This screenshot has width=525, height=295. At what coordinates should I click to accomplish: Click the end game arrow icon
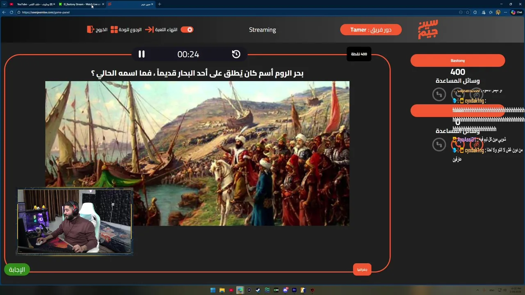click(x=149, y=29)
